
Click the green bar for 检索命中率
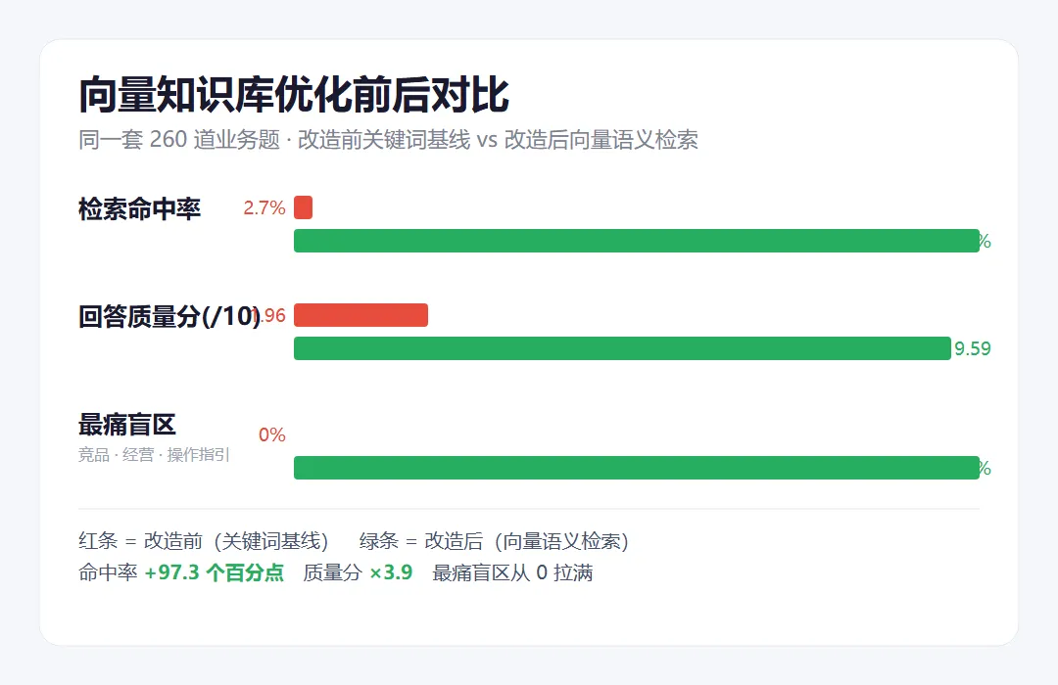[637, 241]
